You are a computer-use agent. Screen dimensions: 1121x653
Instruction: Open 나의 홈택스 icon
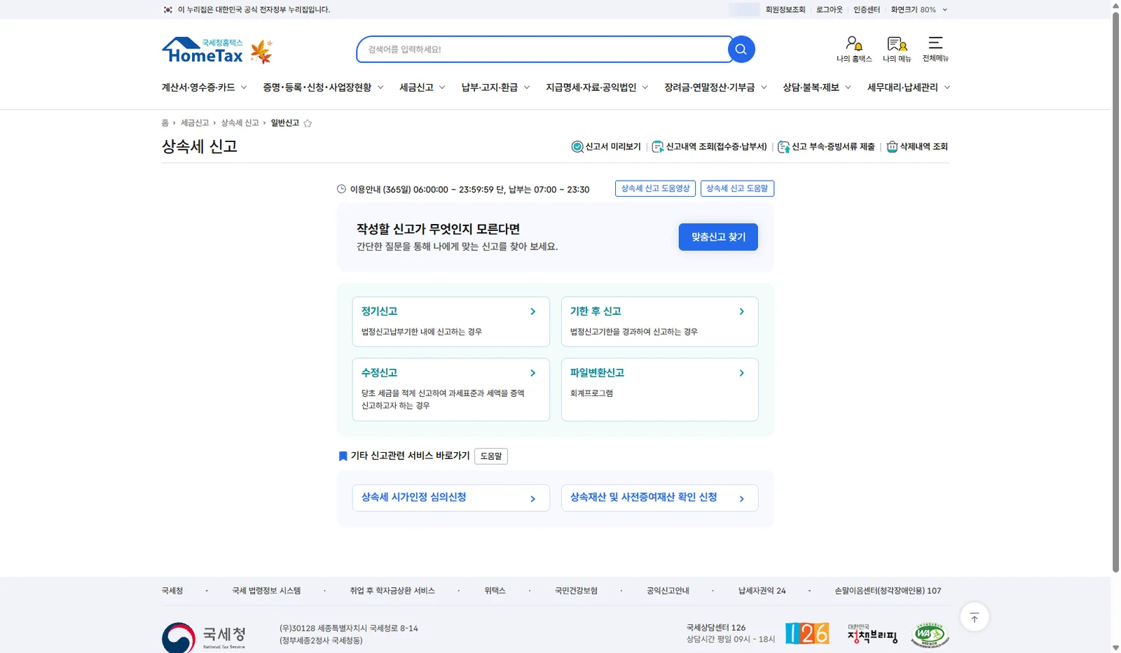(854, 49)
